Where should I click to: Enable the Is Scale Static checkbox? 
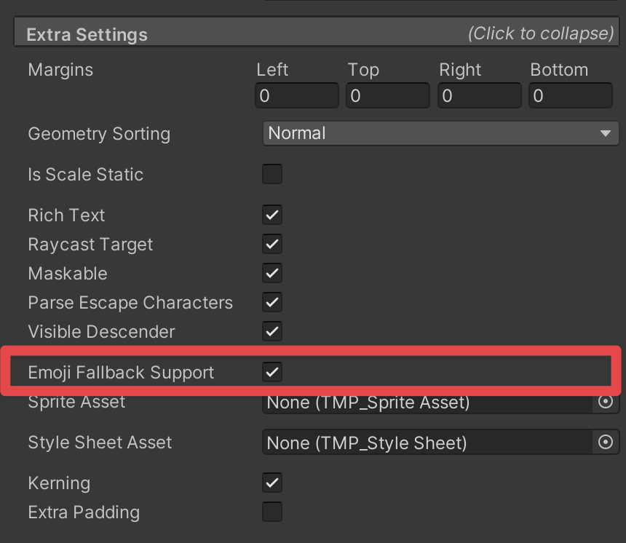[272, 174]
